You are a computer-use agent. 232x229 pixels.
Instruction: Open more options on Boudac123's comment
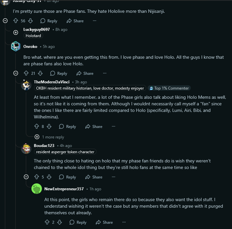(114, 177)
